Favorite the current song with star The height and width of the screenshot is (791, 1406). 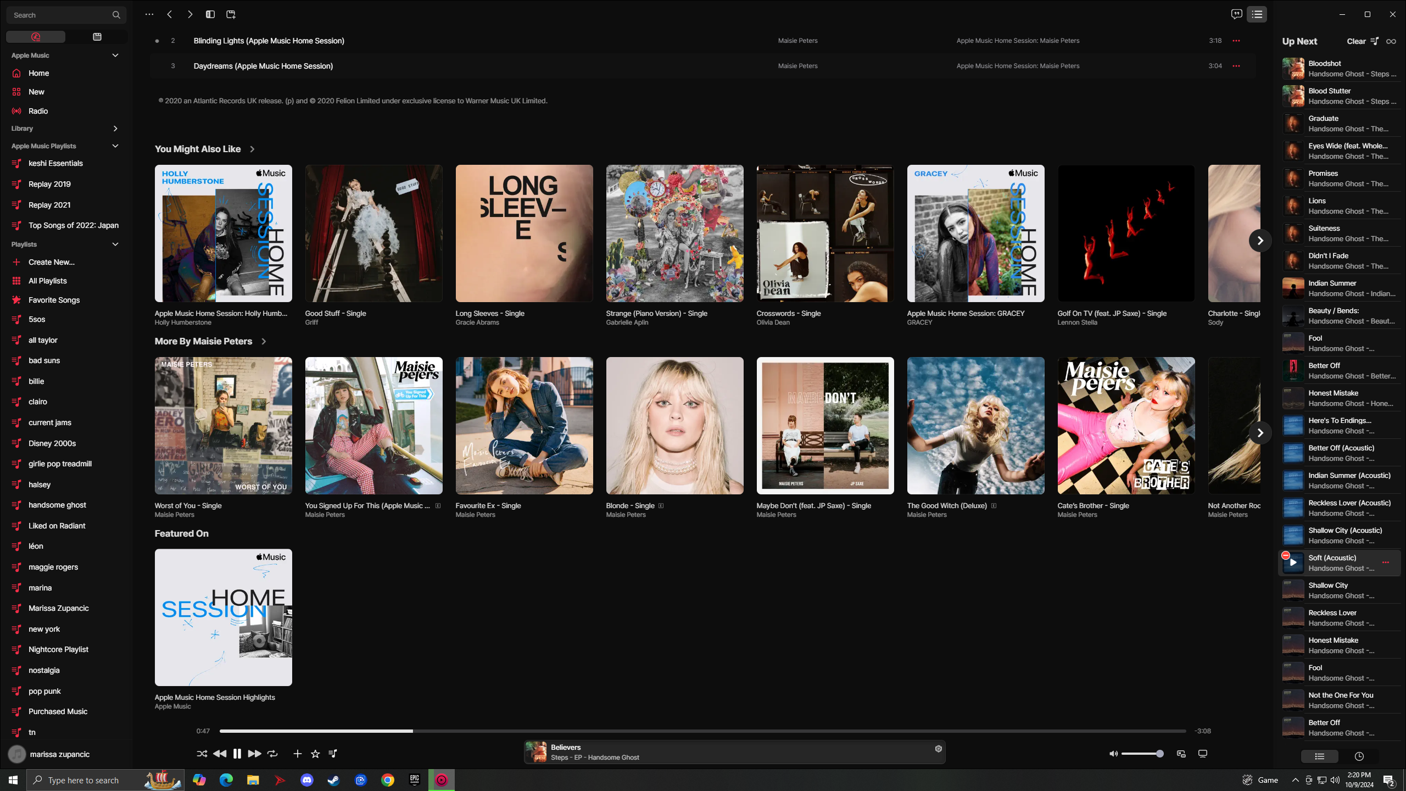pos(315,754)
